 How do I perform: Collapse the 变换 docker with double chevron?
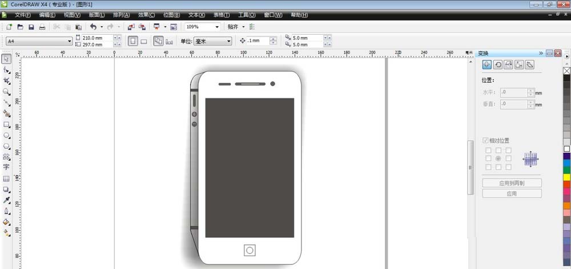(x=541, y=54)
